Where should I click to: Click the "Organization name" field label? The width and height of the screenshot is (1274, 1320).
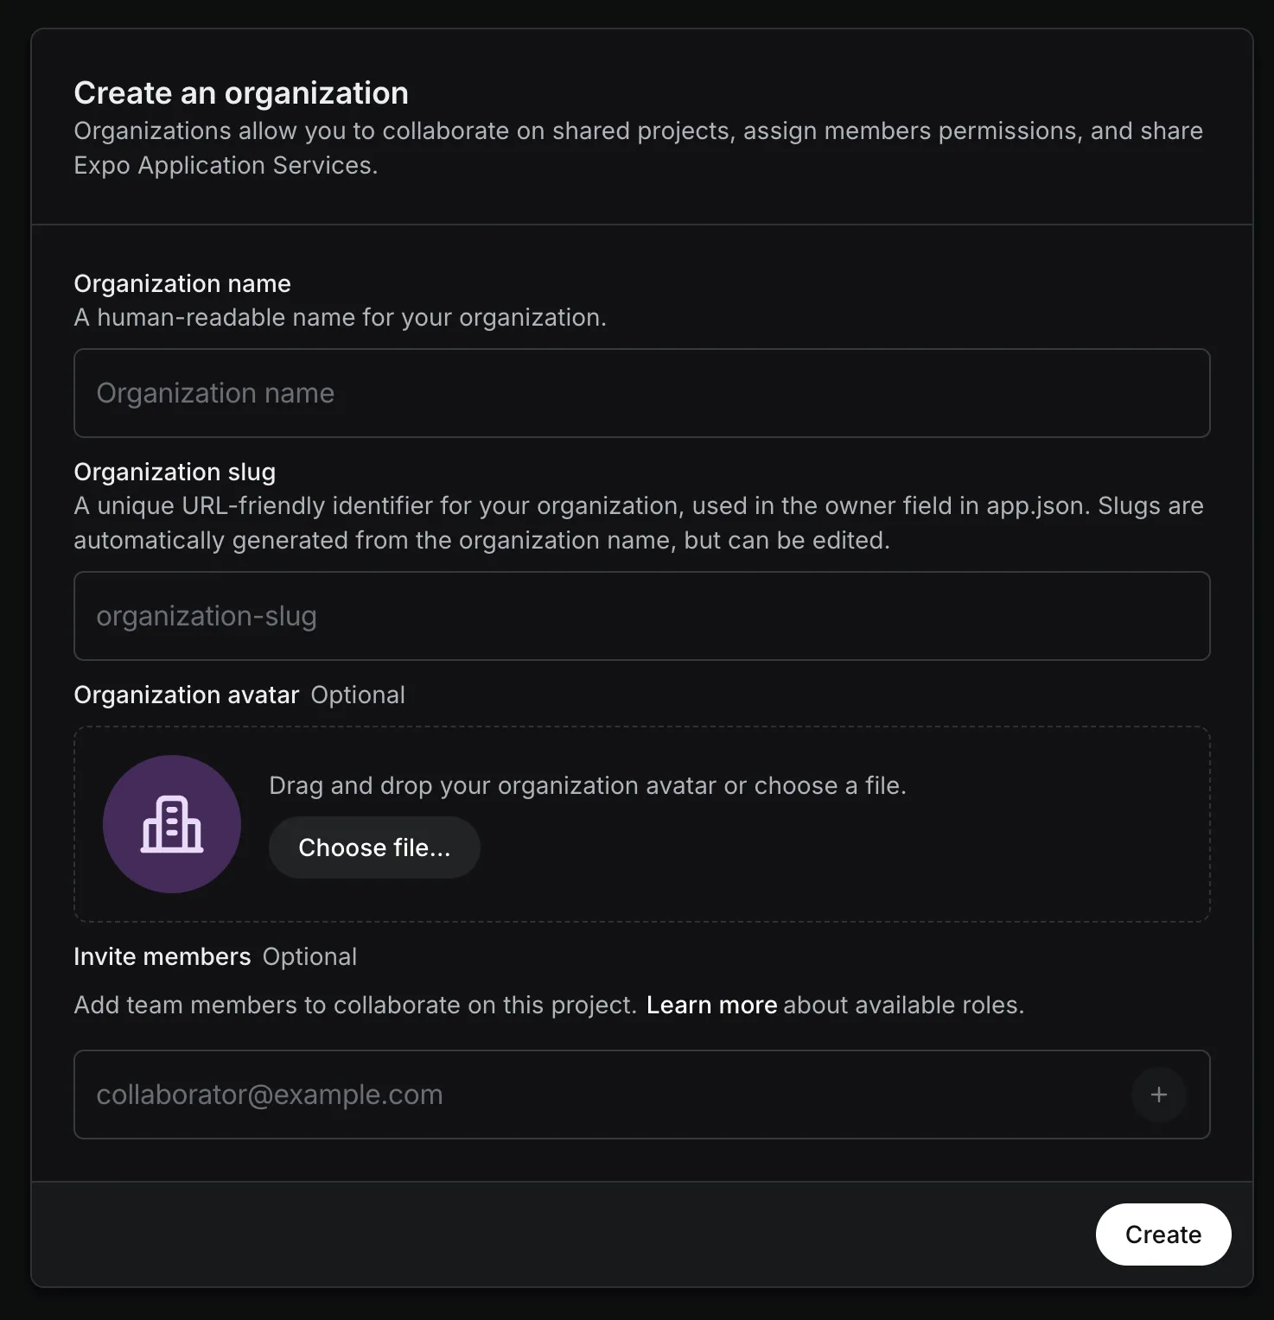(x=182, y=283)
